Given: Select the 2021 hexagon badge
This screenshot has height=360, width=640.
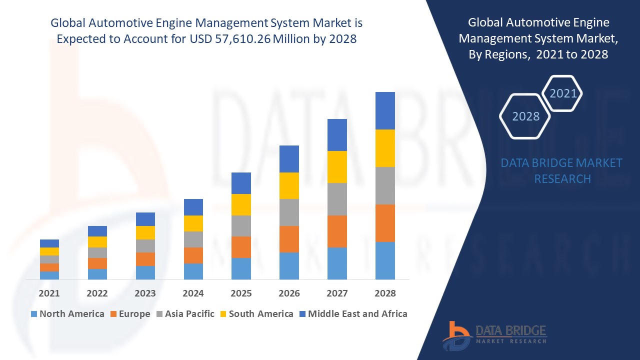Looking at the screenshot, I should [562, 93].
